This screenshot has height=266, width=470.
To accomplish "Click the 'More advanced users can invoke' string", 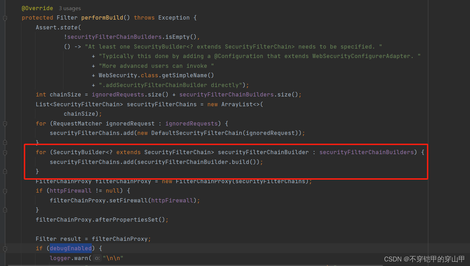I will (157, 66).
